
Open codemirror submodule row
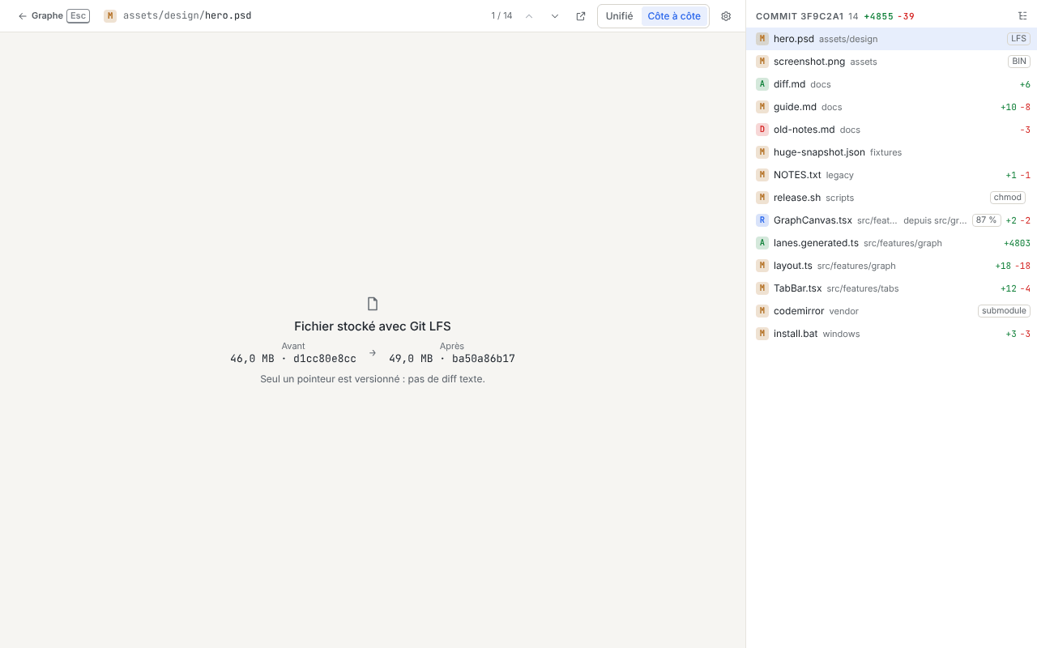point(891,311)
